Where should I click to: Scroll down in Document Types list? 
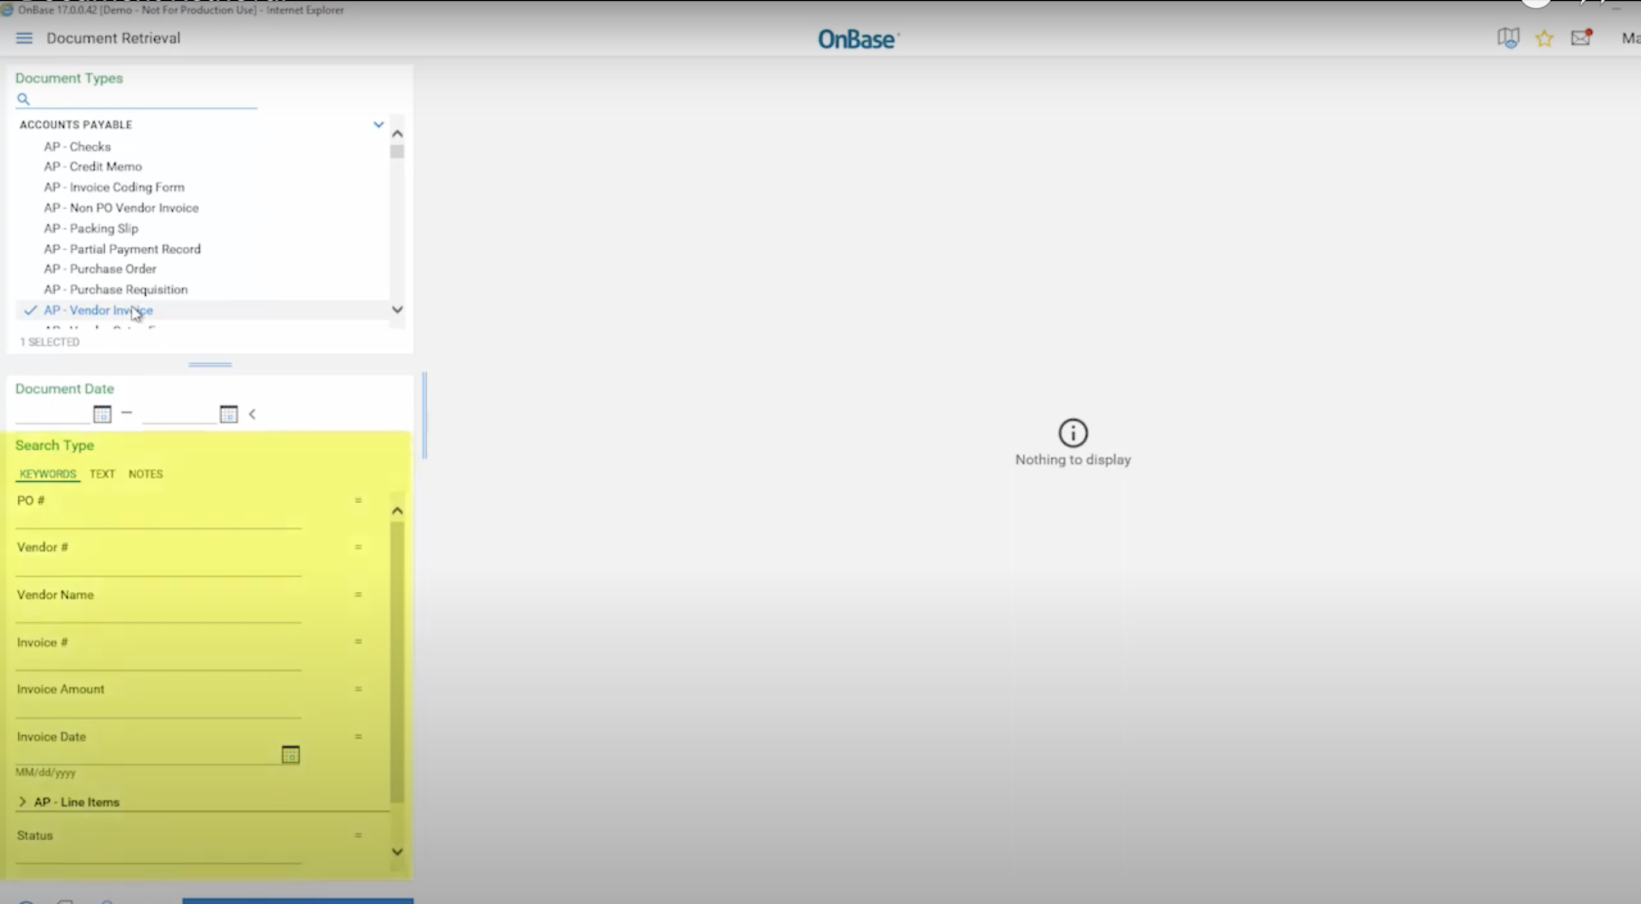click(396, 310)
